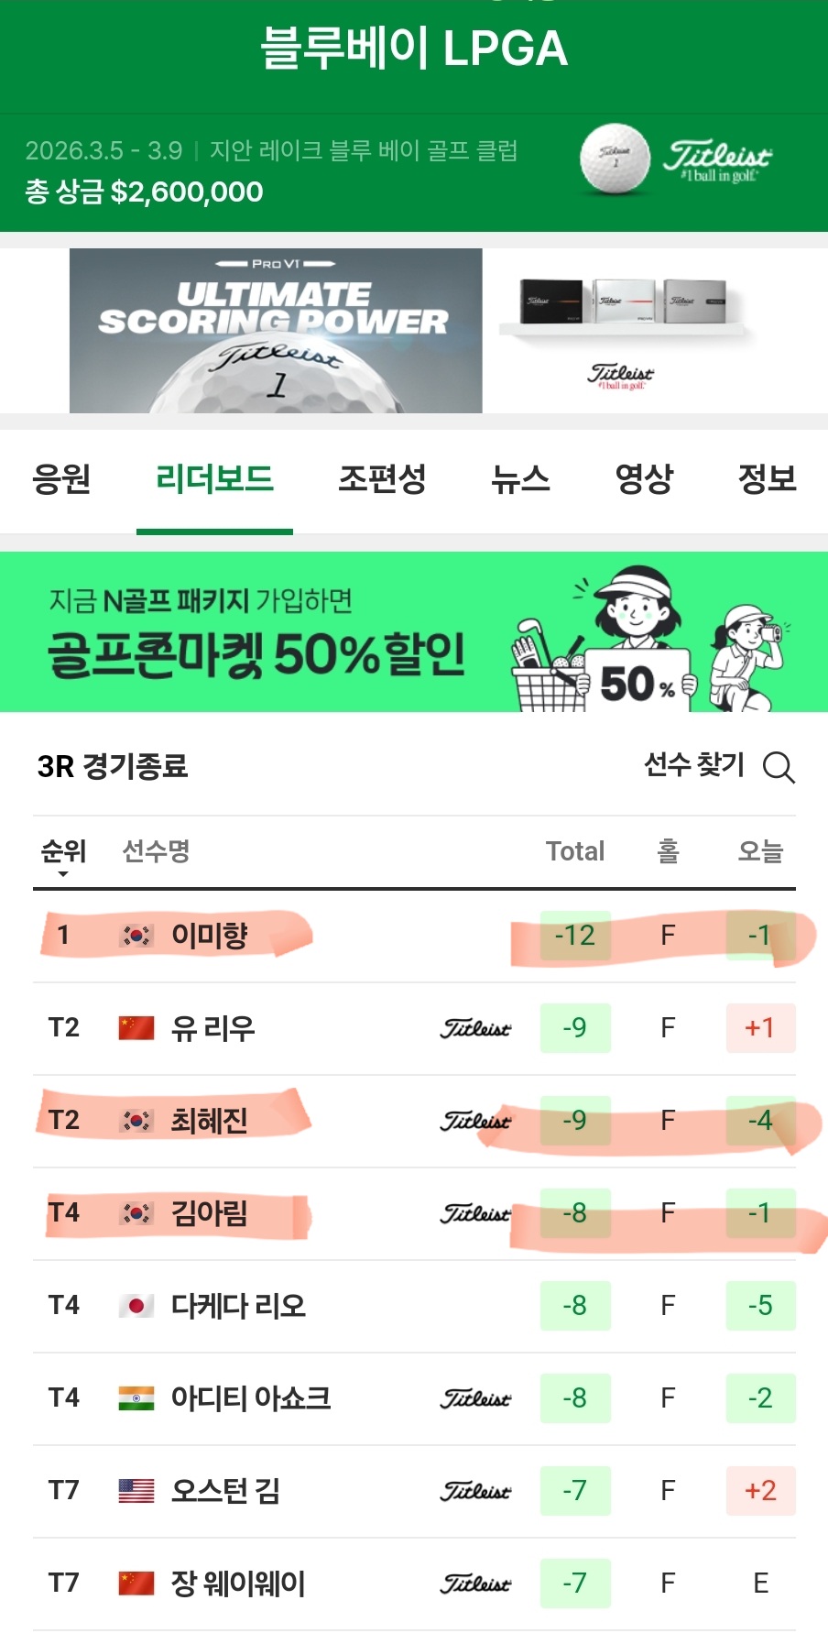Click Titleist golf ball sponsor logo in header
The height and width of the screenshot is (1633, 828).
click(x=676, y=159)
